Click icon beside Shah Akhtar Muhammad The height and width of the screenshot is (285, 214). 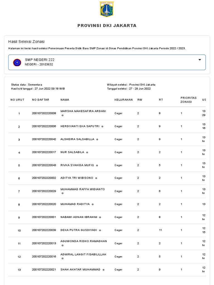pos(103,270)
